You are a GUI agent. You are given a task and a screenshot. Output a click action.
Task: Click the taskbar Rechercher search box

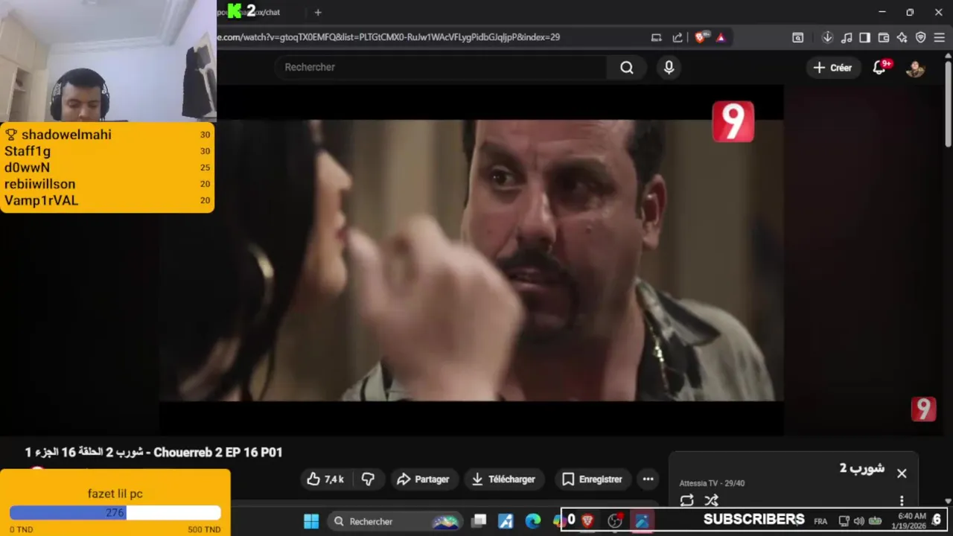pos(397,521)
